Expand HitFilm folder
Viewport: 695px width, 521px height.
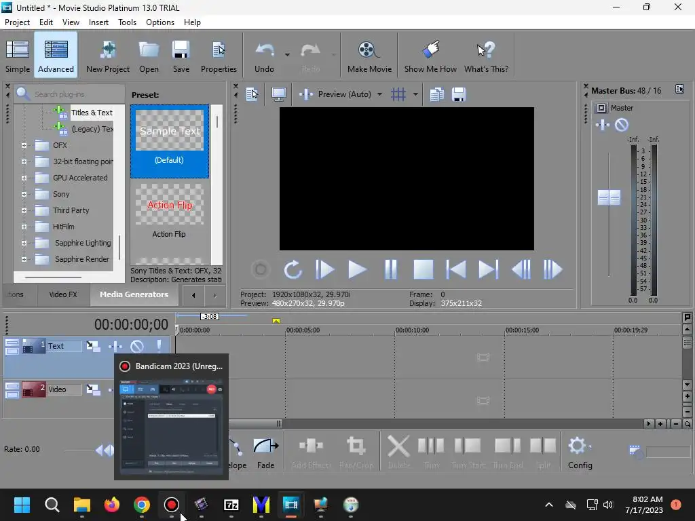24,227
